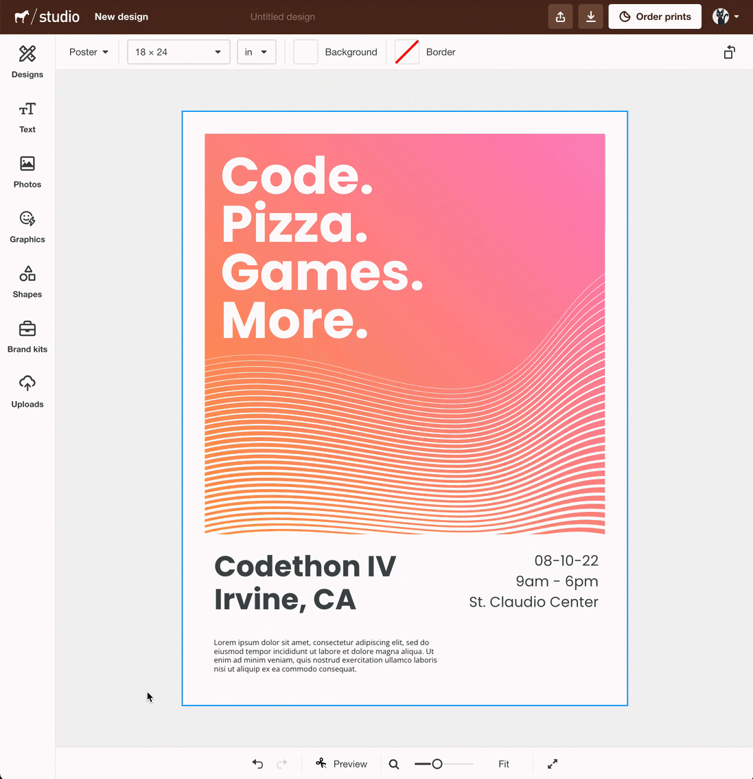This screenshot has height=779, width=753.
Task: Rotate canvas orientation
Action: [x=729, y=52]
